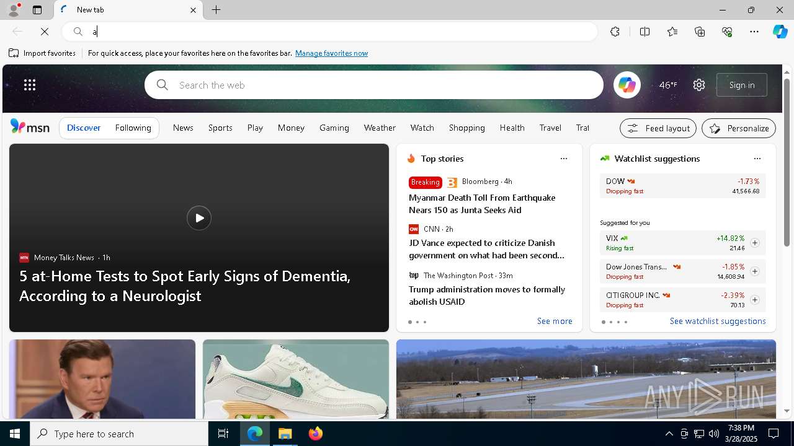Screen dimensions: 794x446
Task: Open Watchlist suggestions more options menu
Action: [x=757, y=159]
